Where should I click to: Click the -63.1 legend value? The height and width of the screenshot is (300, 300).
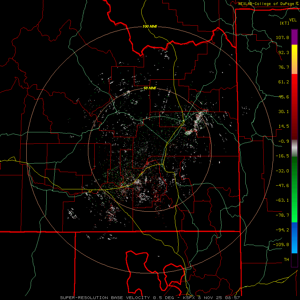[282, 200]
